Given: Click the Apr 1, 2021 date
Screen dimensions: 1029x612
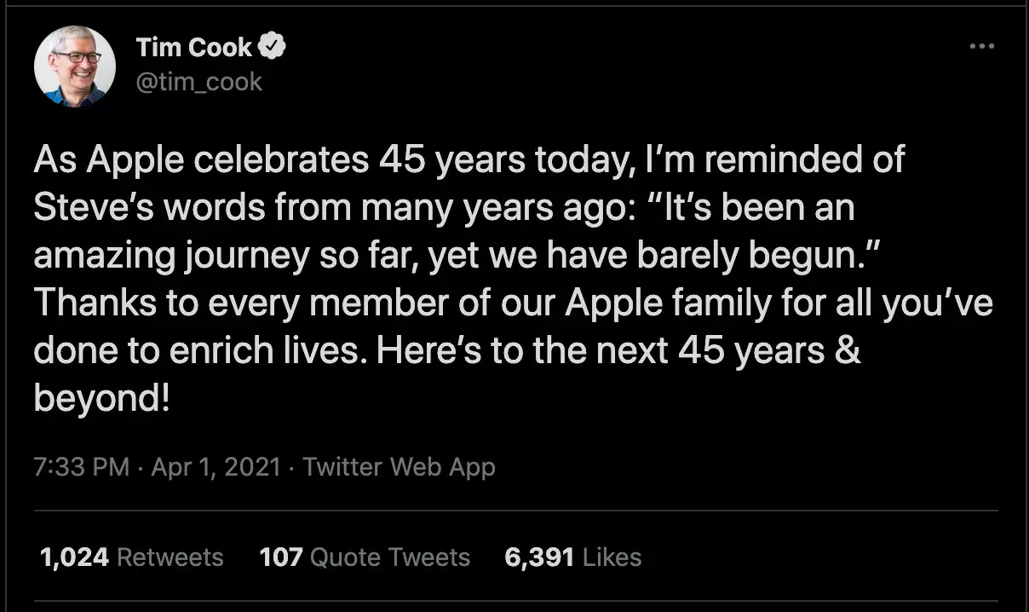Looking at the screenshot, I should pyautogui.click(x=216, y=466).
